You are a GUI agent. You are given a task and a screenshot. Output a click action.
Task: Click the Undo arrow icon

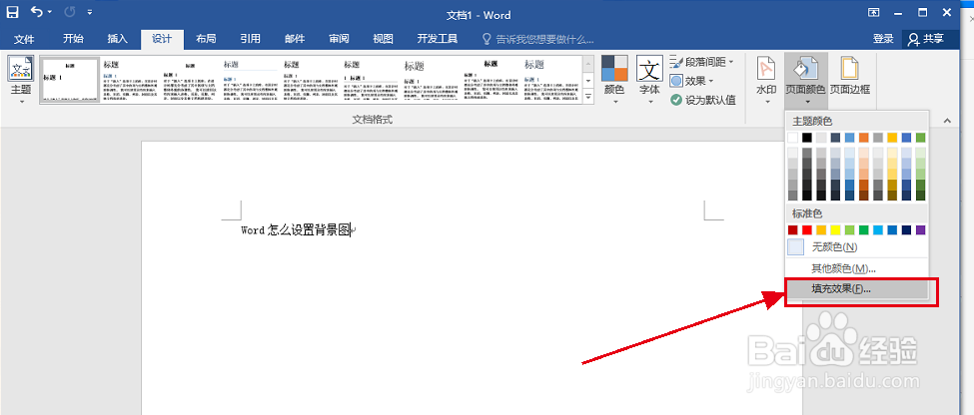point(37,11)
